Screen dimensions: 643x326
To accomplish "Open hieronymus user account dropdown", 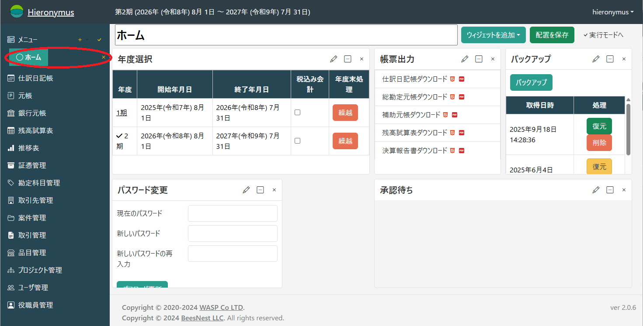I will 613,12.
